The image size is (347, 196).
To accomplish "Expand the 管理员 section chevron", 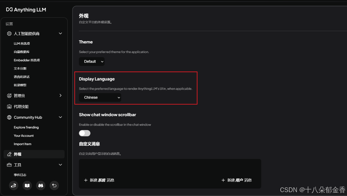I will [x=60, y=95].
